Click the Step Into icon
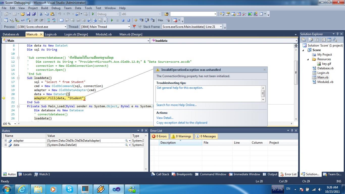The height and width of the screenshot is (194, 345). tap(141, 20)
